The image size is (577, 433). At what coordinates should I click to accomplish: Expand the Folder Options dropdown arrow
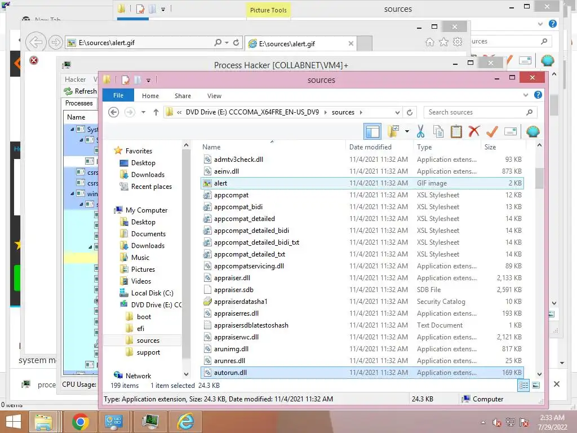pos(407,131)
